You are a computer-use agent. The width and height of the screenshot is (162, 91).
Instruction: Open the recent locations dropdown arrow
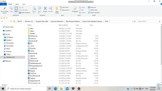pos(8,21)
